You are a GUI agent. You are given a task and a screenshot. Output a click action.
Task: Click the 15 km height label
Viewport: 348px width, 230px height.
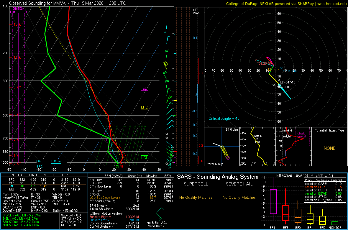18,24
